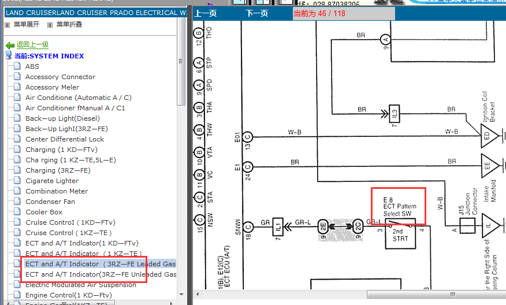Viewport: 506px width, 305px height.
Task: Open Accessory Meler entry
Action: (x=53, y=87)
